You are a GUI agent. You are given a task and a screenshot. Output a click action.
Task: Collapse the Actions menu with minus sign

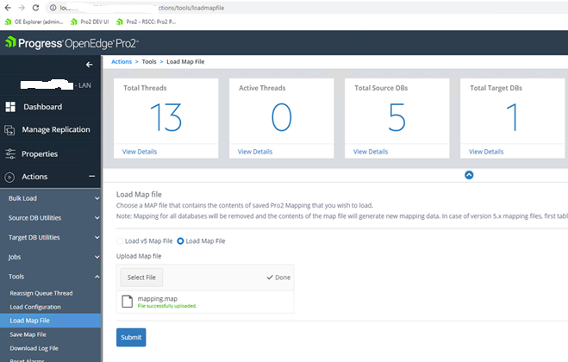click(91, 177)
